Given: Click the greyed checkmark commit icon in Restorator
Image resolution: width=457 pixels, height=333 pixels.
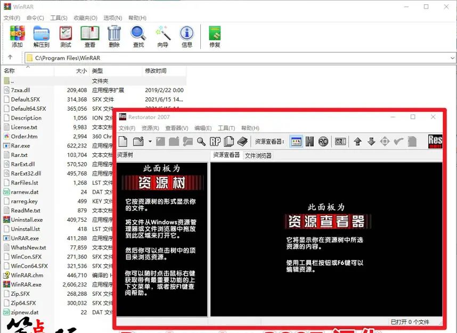Looking at the screenshot, I should (x=398, y=141).
